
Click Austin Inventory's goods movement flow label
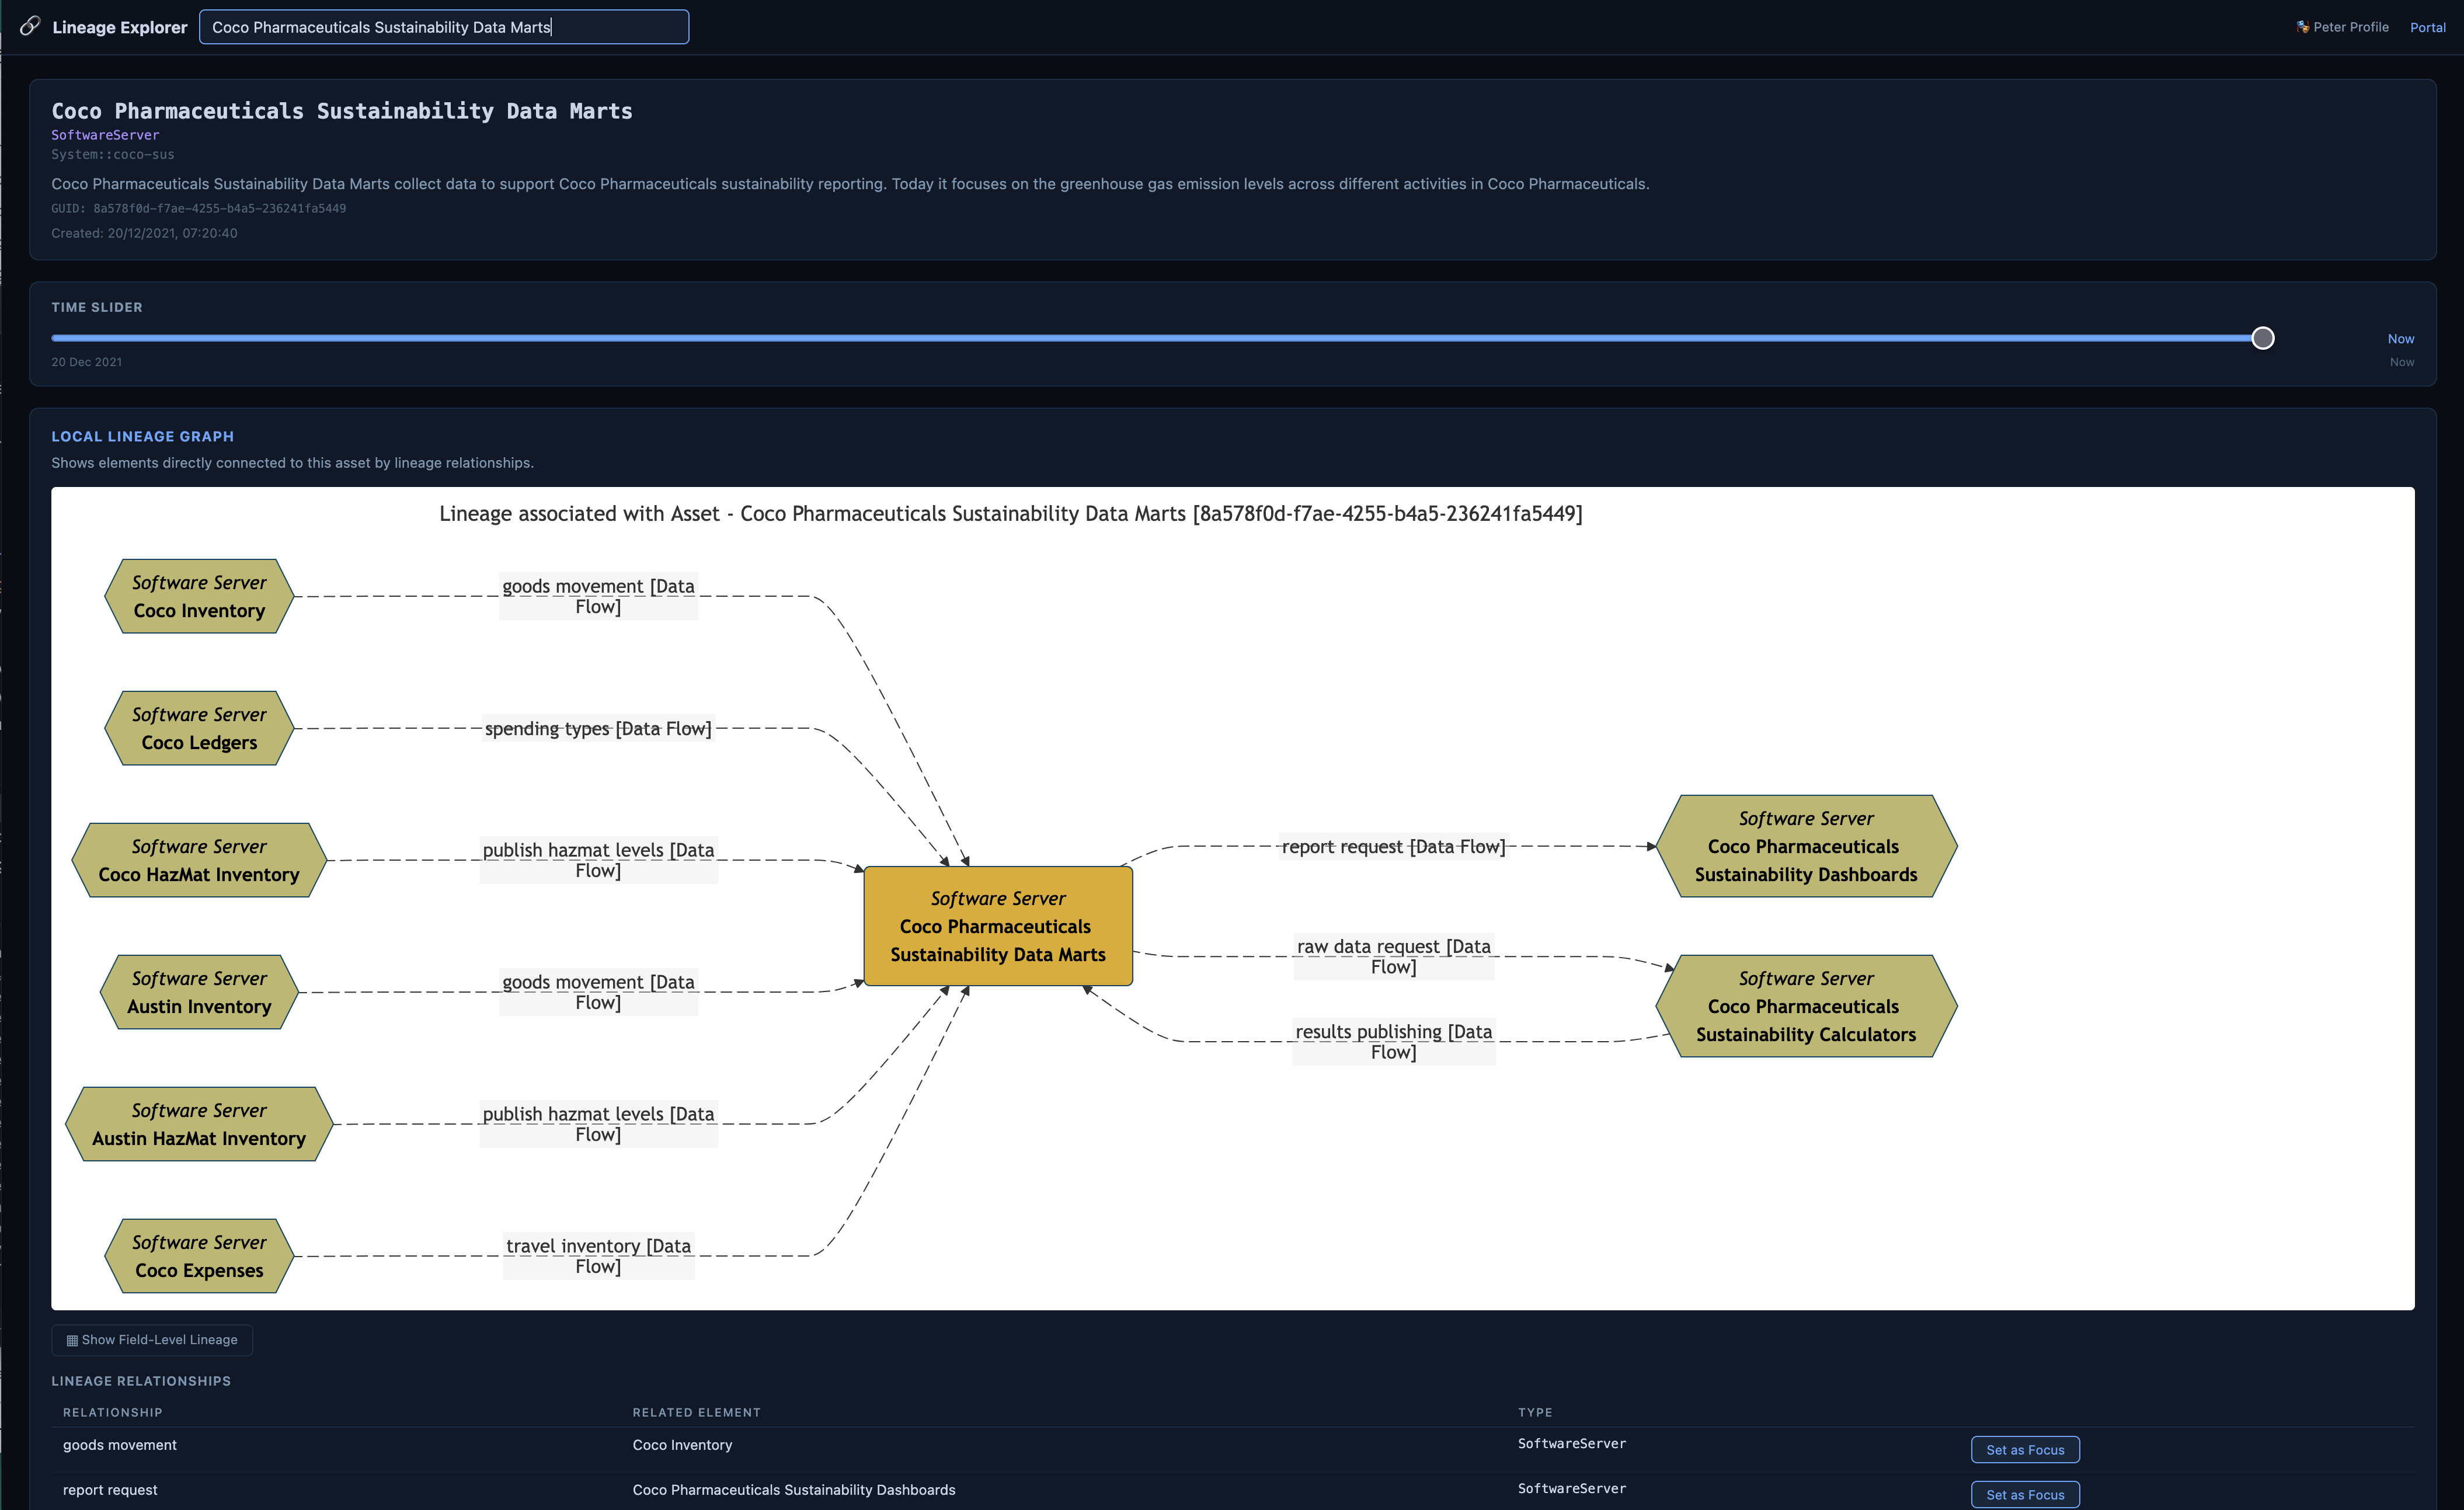(x=598, y=993)
